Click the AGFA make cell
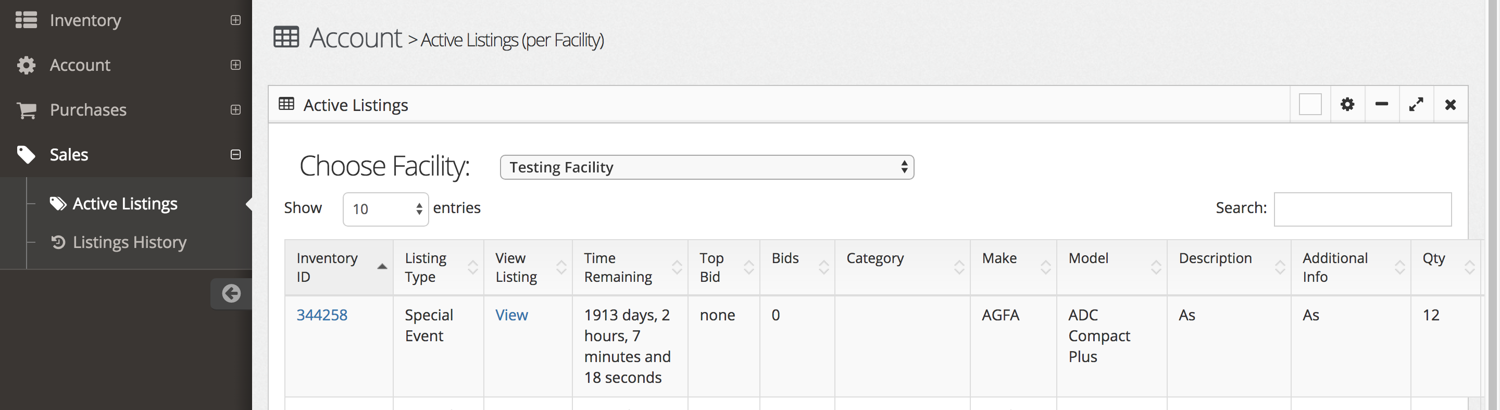The height and width of the screenshot is (410, 1500). click(1014, 346)
